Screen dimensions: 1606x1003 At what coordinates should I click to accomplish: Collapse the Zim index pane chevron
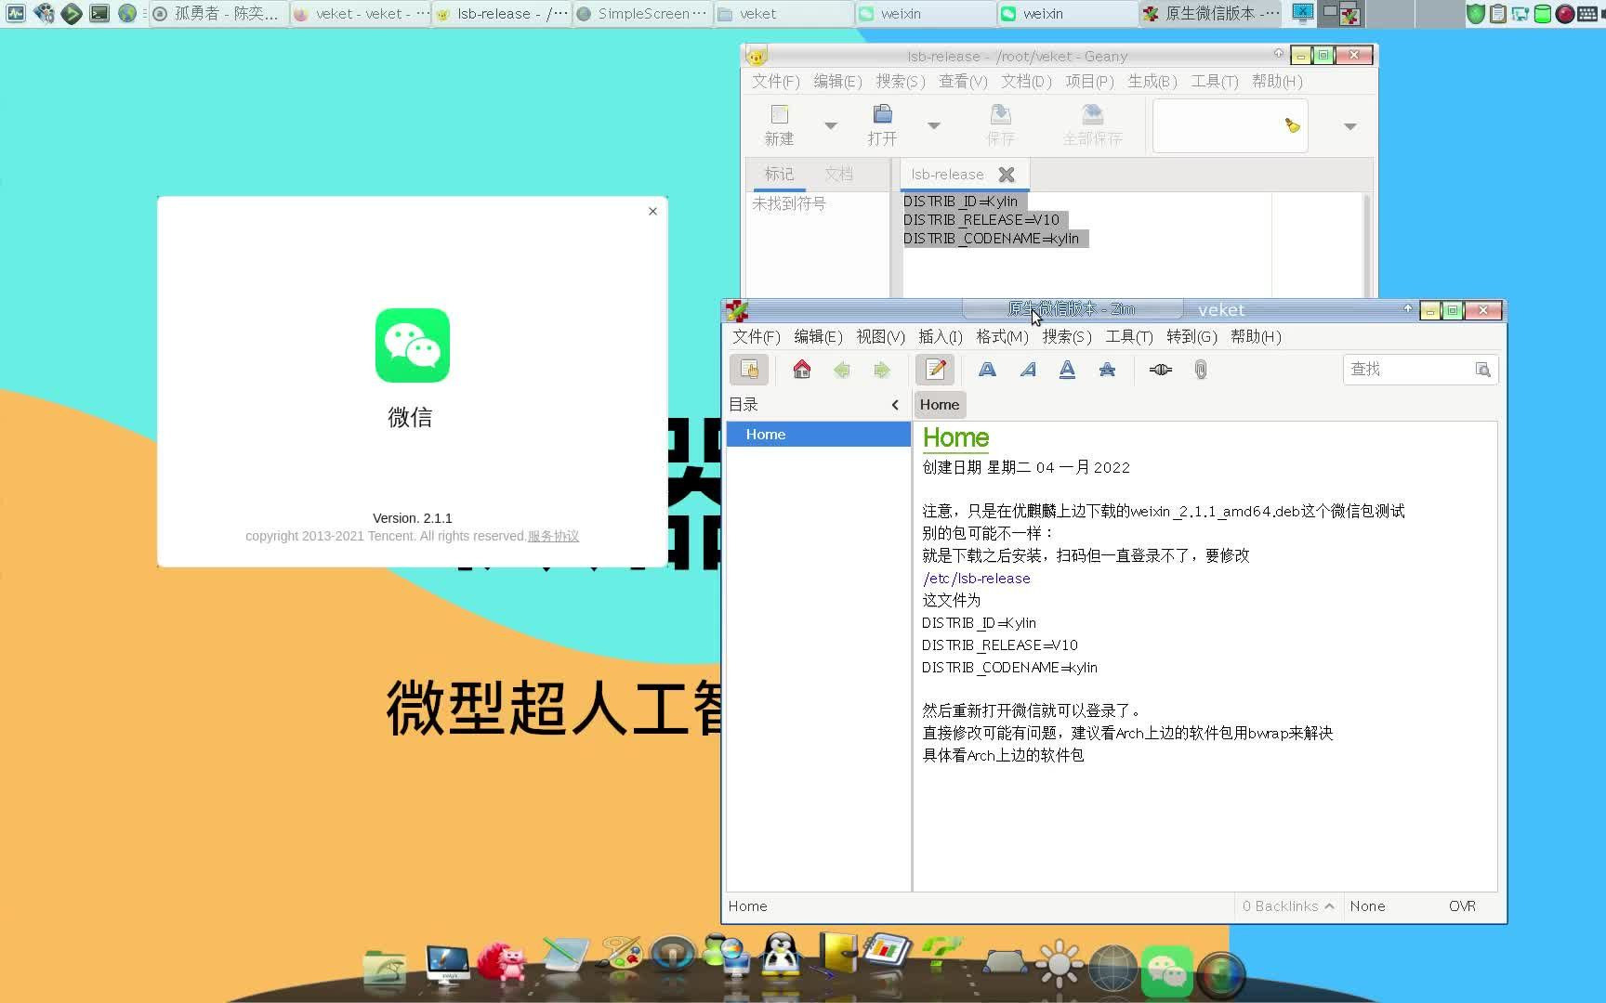coord(895,405)
